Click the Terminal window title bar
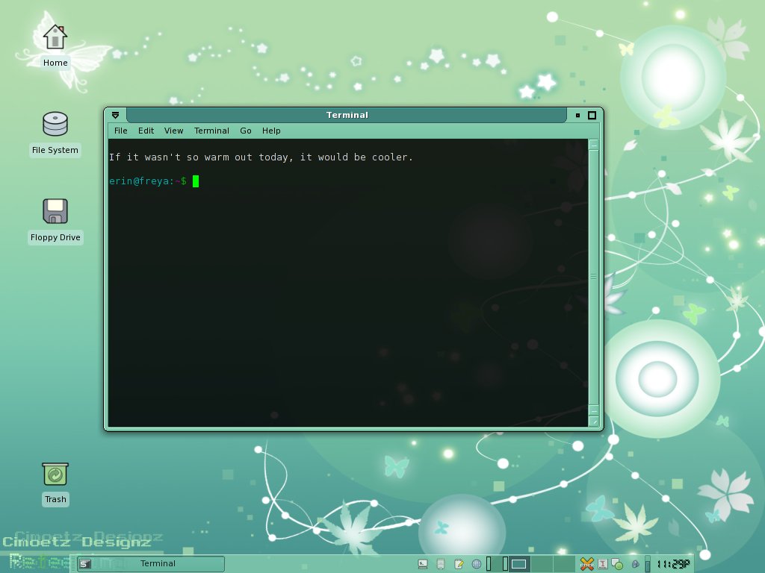Viewport: 765px width, 573px height. [347, 115]
